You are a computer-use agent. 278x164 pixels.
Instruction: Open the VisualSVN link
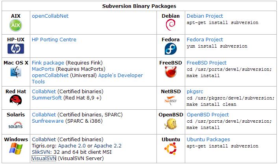44,158
